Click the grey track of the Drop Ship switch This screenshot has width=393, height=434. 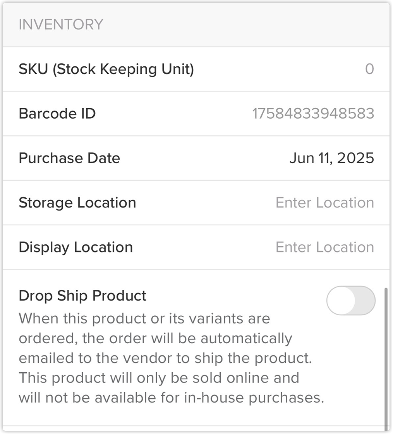tap(365, 301)
